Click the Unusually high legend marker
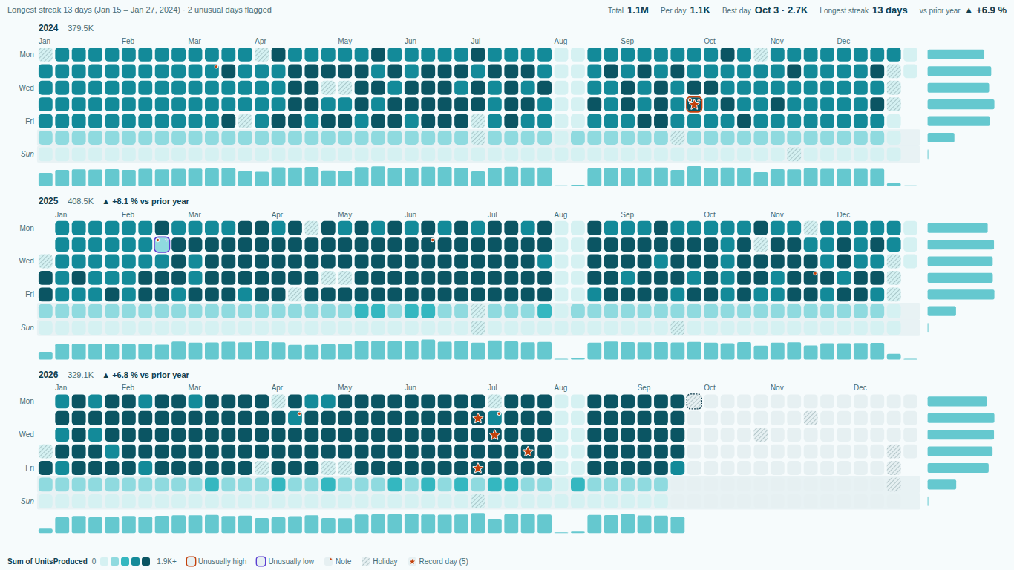This screenshot has width=1014, height=570. click(x=191, y=562)
